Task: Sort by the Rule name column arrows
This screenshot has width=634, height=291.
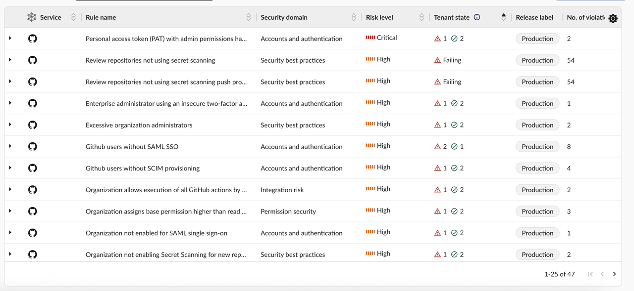Action: 249,17
